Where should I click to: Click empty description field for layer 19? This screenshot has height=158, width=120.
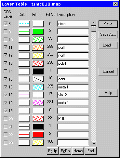73,111
